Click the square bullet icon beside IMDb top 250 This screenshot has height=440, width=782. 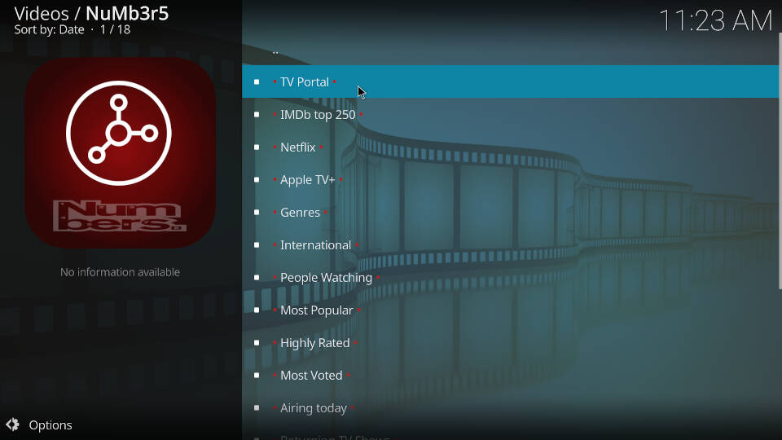coord(257,114)
